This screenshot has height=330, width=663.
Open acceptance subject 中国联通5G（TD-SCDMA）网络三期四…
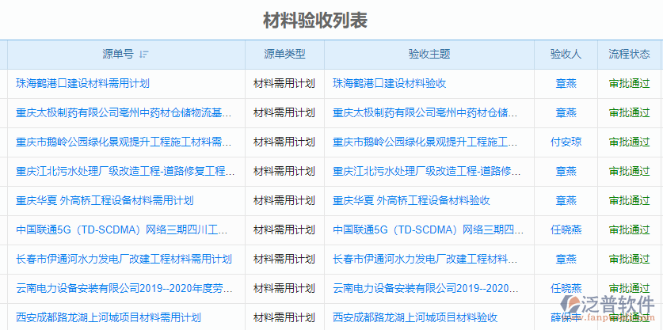(x=429, y=229)
